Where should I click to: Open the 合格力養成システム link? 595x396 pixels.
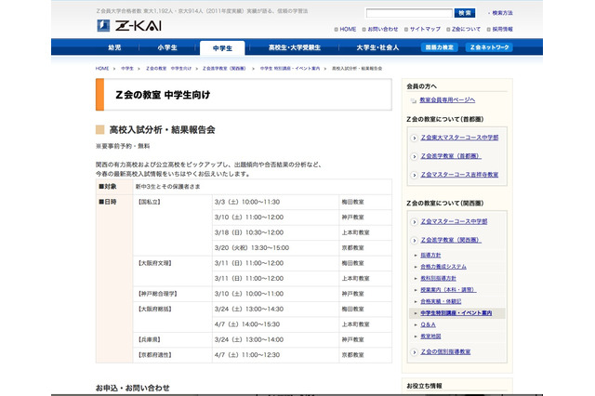click(x=443, y=267)
